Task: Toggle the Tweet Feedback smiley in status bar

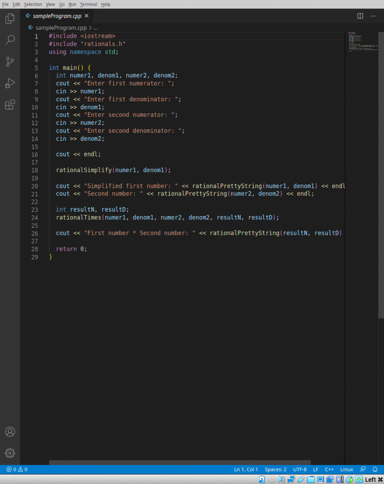Action: pyautogui.click(x=363, y=469)
